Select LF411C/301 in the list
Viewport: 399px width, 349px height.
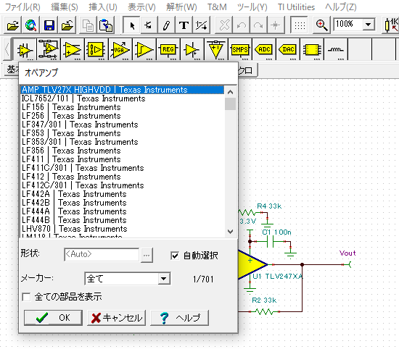pyautogui.click(x=122, y=168)
